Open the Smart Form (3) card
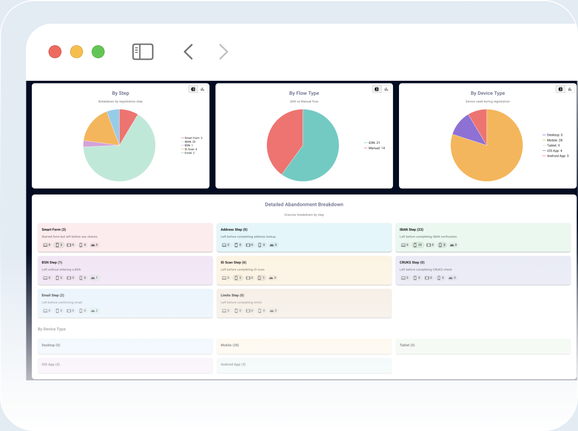The image size is (578, 431). [x=125, y=237]
